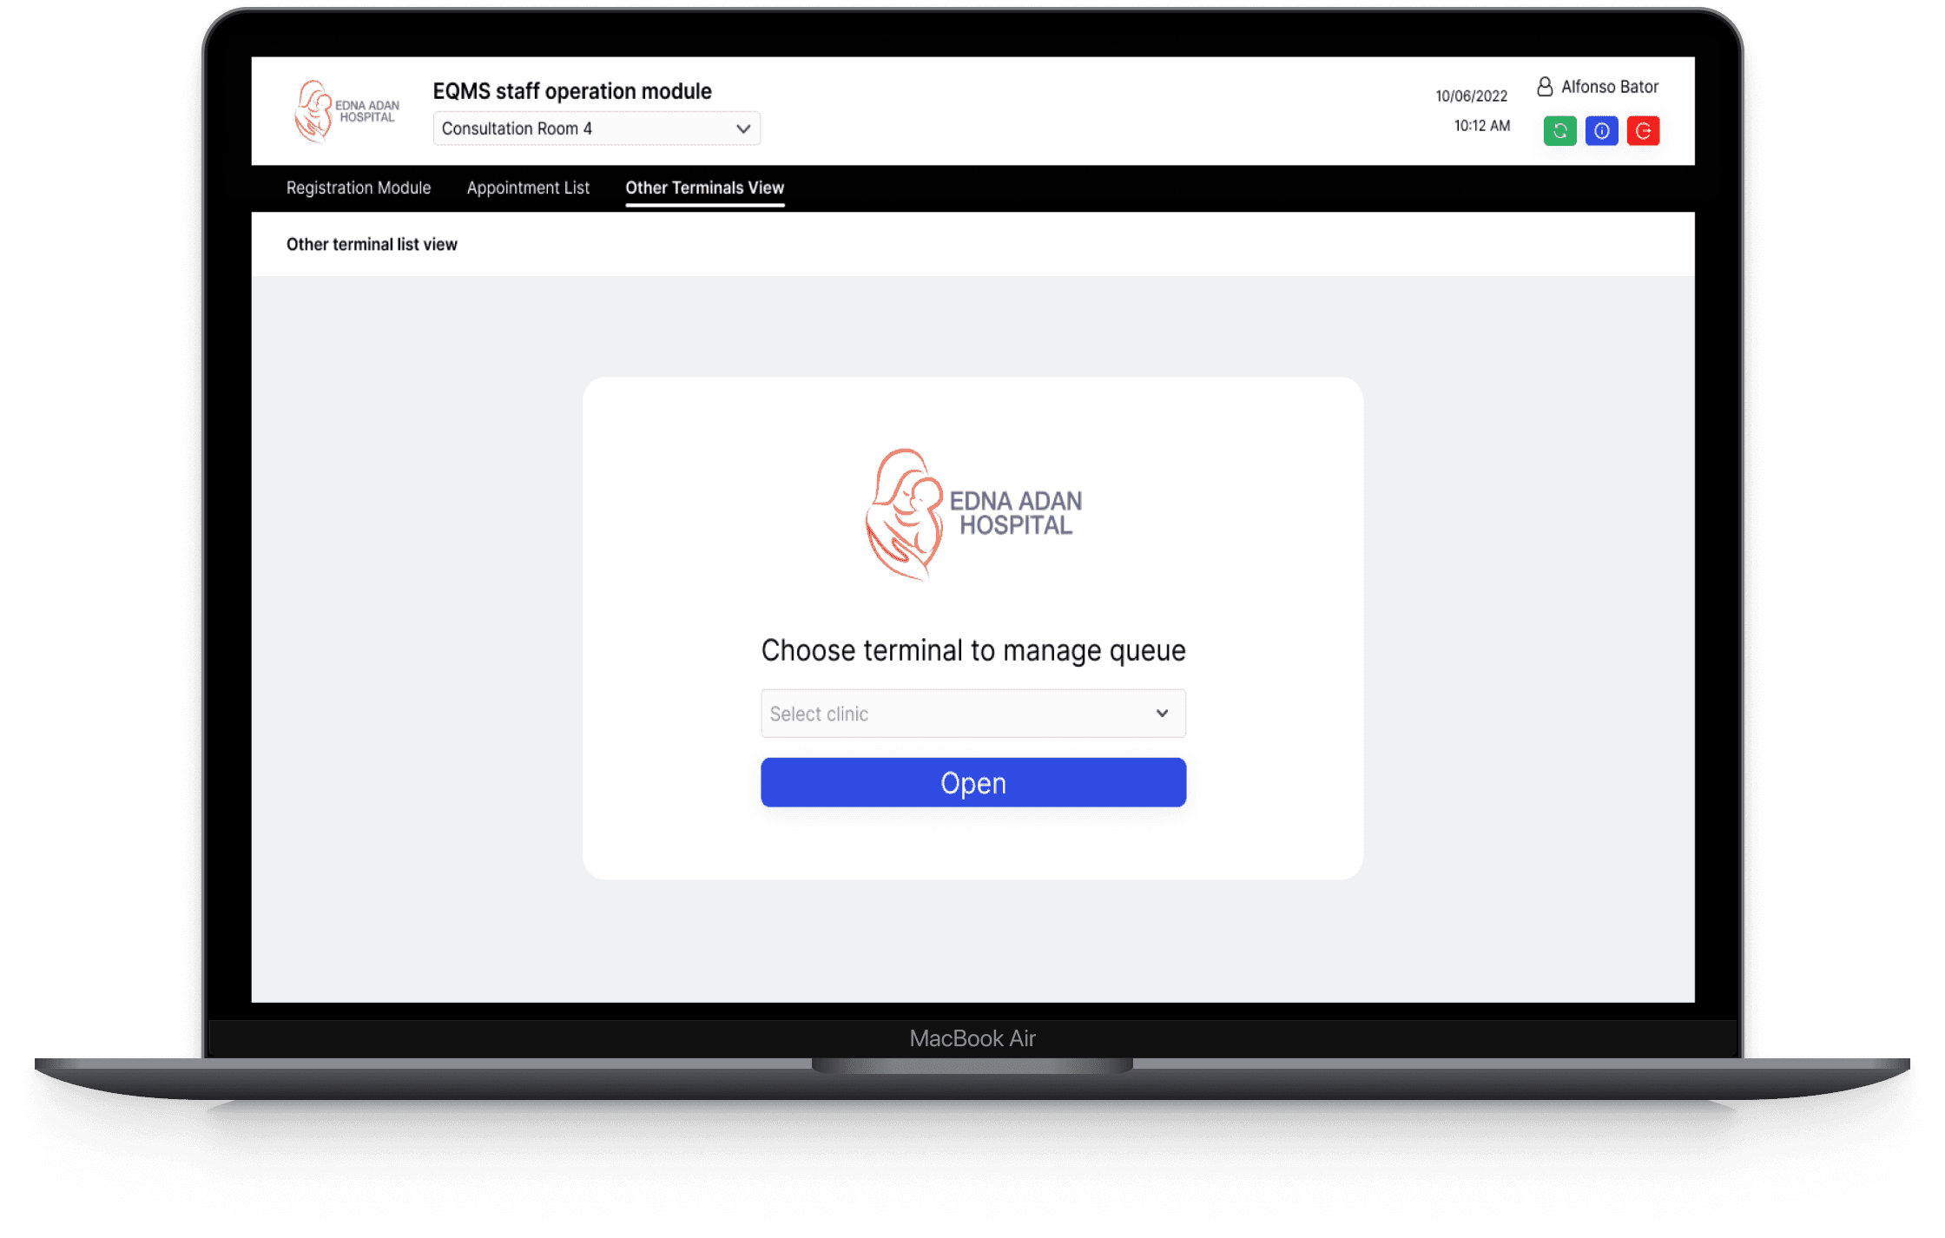This screenshot has height=1238, width=1945.
Task: Click the 10:12 AM time display
Action: 1481,126
